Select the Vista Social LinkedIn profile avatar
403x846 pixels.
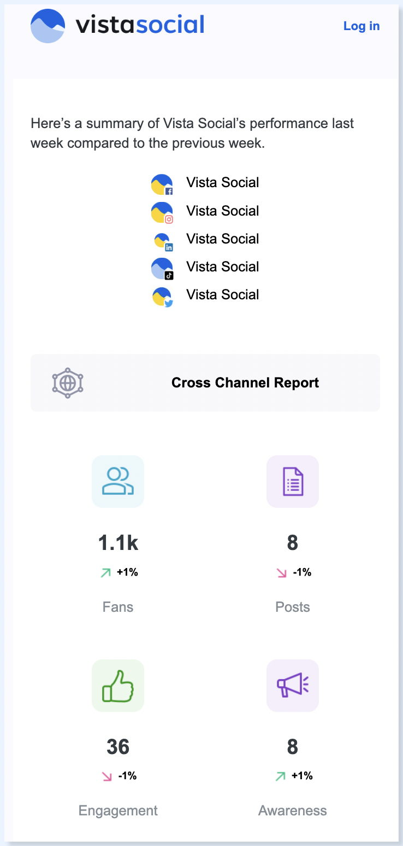tap(164, 242)
